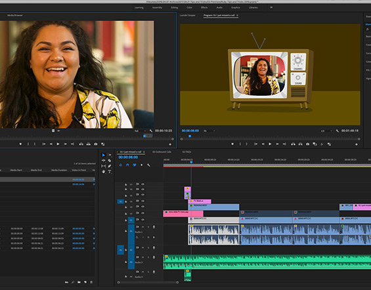Select the Slip tool
This screenshot has height=290, width=371.
[103, 166]
